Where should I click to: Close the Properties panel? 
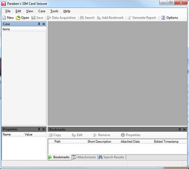(44, 129)
